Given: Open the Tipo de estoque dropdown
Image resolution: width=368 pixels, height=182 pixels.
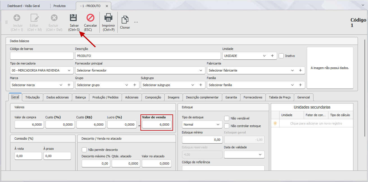Looking at the screenshot, I should (x=218, y=125).
